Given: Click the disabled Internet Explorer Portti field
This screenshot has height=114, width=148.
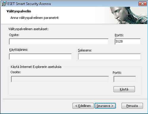Looking at the screenshot, I should (125, 79).
